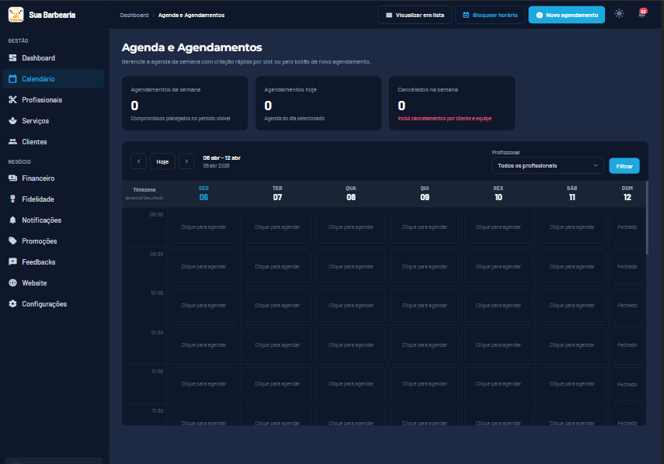
Task: Open the notifications bell with badge
Action: point(641,14)
